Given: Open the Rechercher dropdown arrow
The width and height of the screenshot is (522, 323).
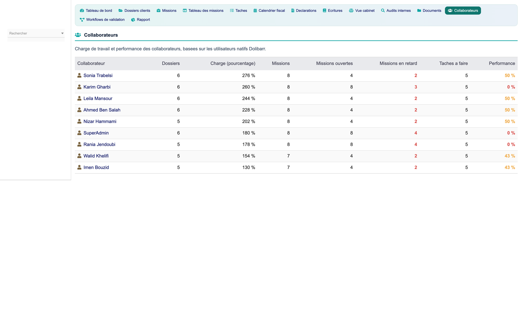Looking at the screenshot, I should [62, 34].
